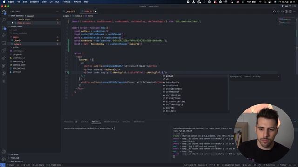The width and height of the screenshot is (298, 167).
Task: Select the displayValue suggestion in autocomplete list
Action: [x=196, y=98]
